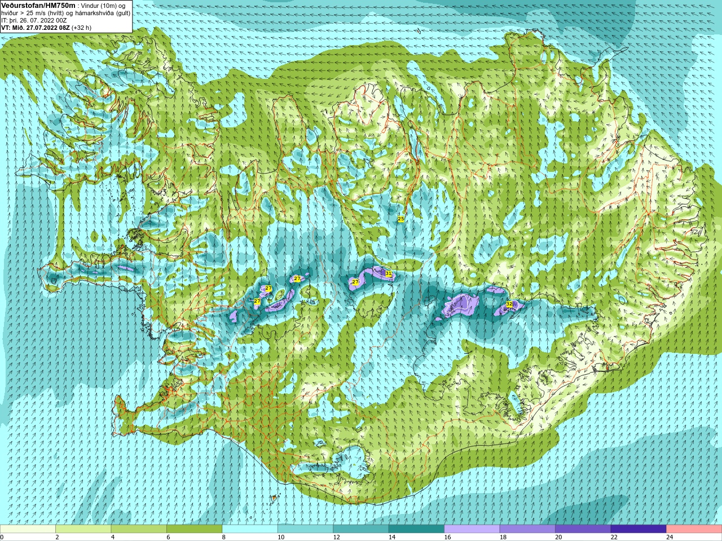This screenshot has height=541, width=722.
Task: Select the dark teal 14–16 m/s legend swatch
Action: pyautogui.click(x=416, y=529)
